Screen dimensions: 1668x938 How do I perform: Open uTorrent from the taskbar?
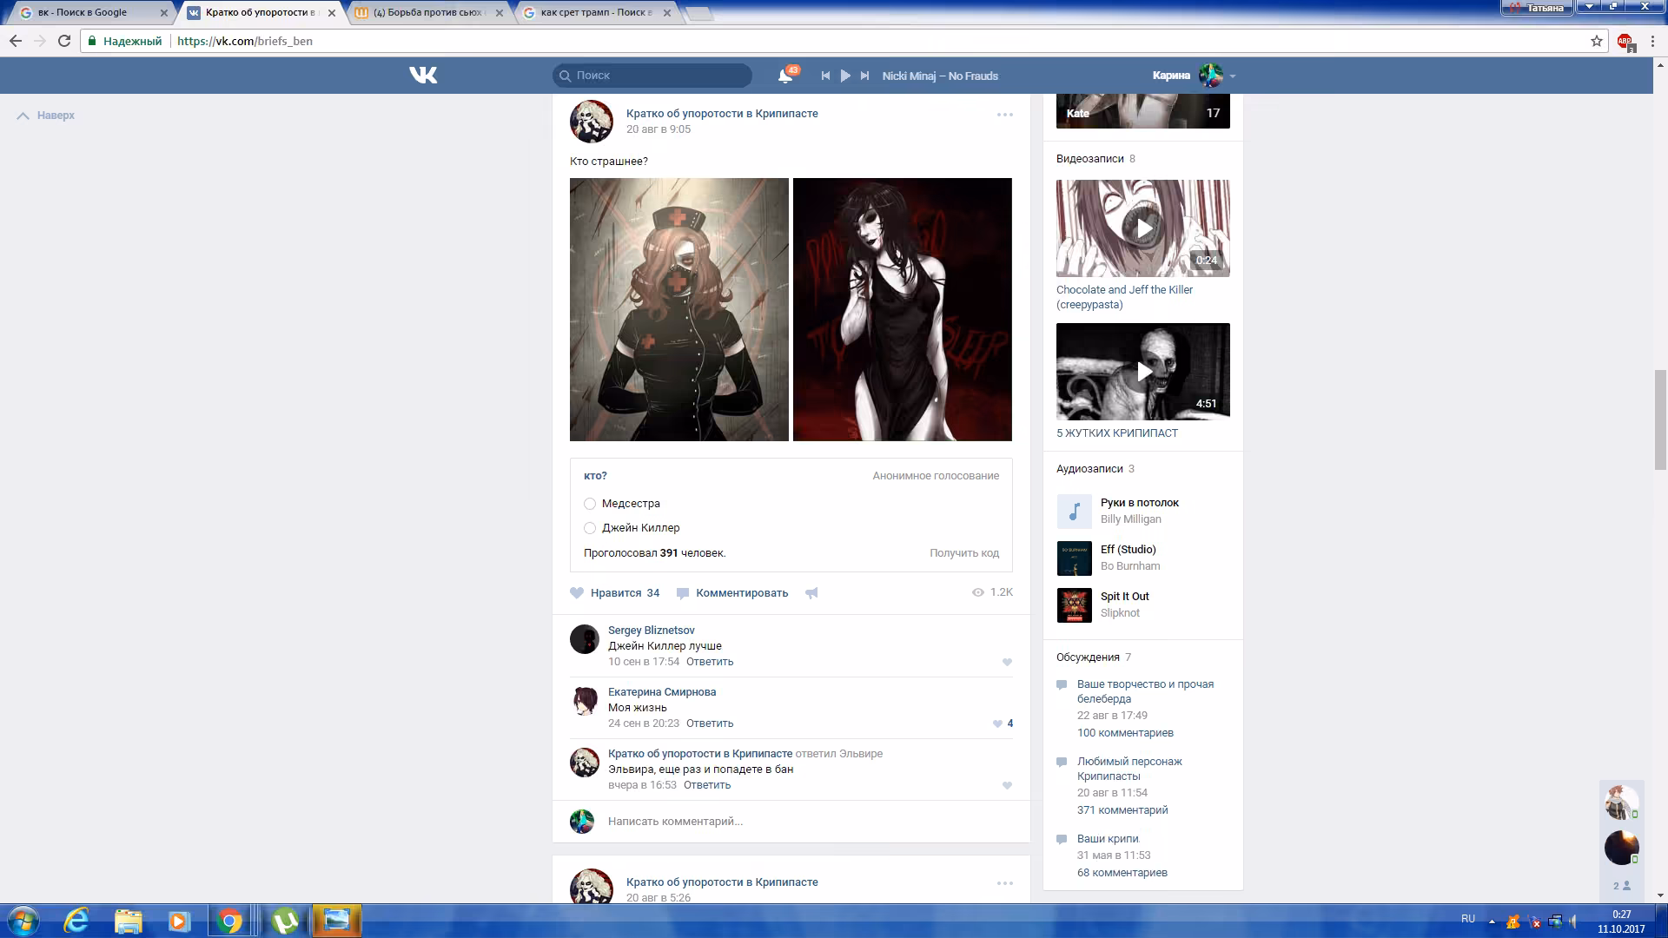284,921
